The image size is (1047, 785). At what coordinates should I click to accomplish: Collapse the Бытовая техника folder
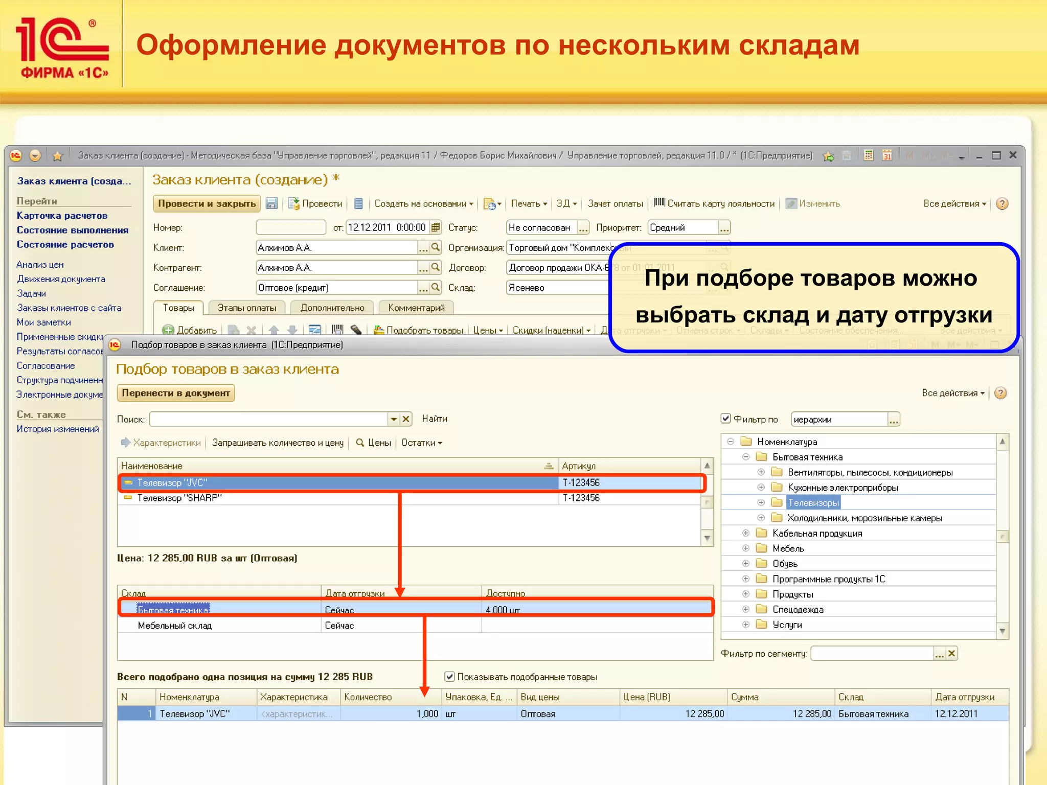[746, 457]
